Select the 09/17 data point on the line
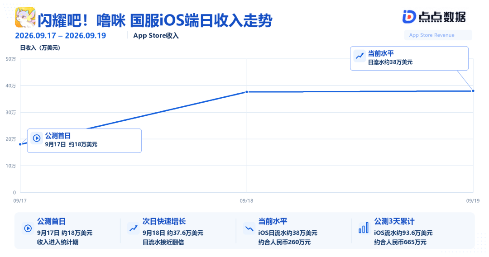The image size is (489, 257). (20, 144)
